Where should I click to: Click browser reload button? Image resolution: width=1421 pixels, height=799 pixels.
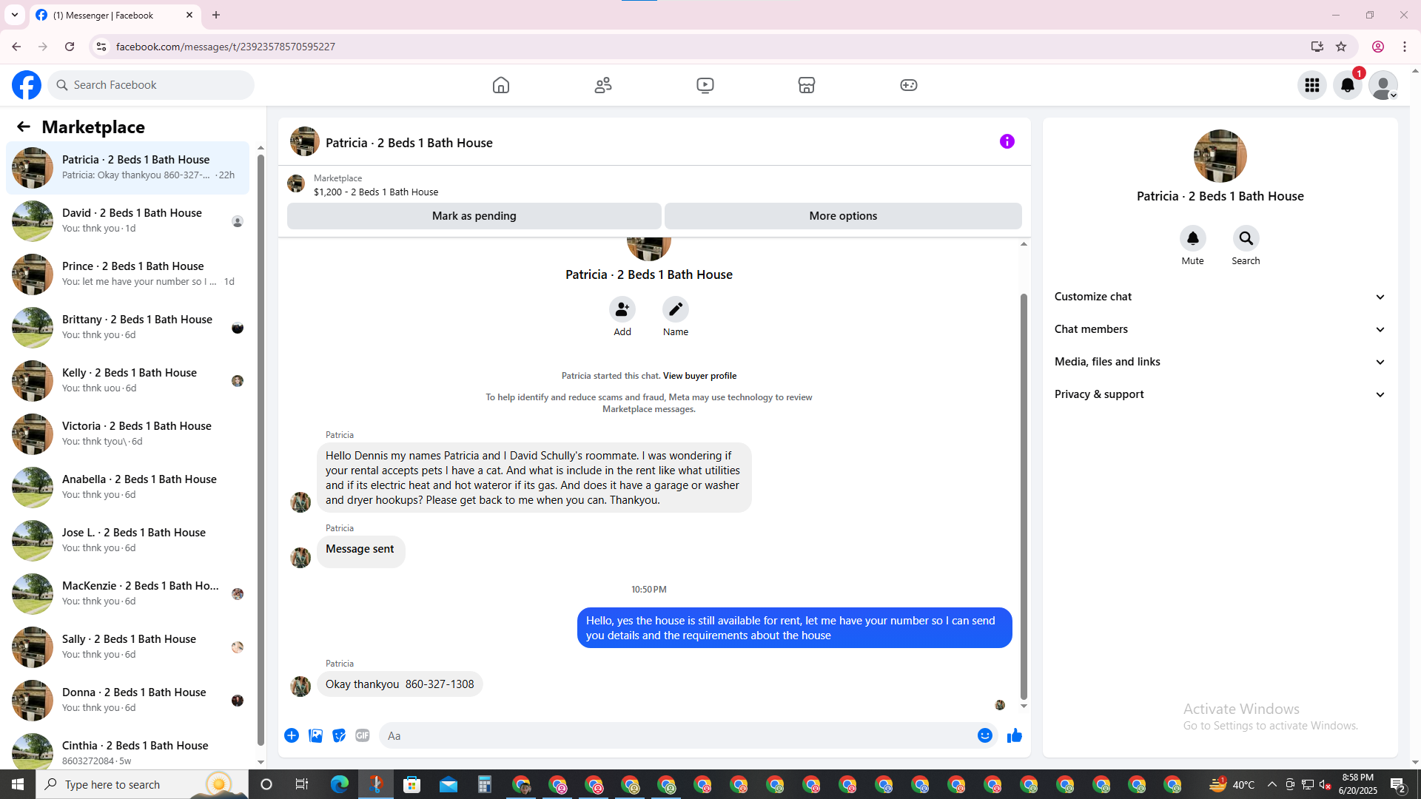point(70,47)
